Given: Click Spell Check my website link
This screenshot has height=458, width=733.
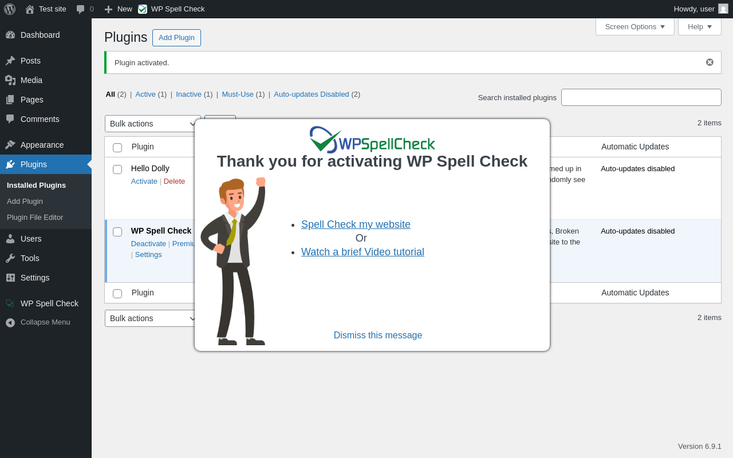Looking at the screenshot, I should 356,224.
